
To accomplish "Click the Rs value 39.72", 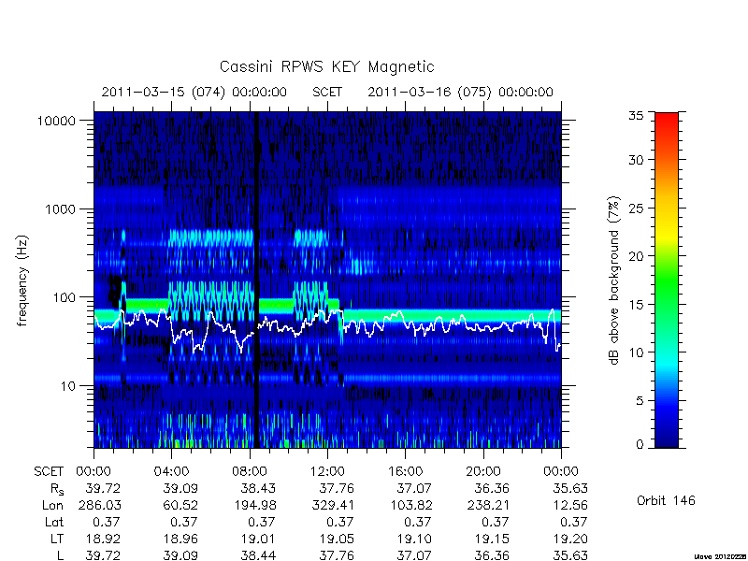I will tap(103, 489).
